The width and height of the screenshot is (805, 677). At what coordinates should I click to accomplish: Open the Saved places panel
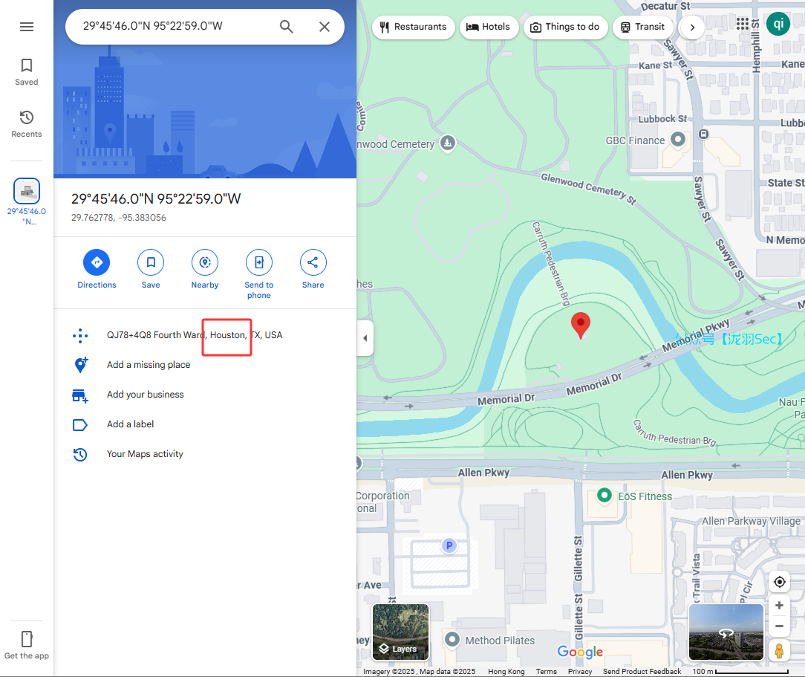pos(27,72)
